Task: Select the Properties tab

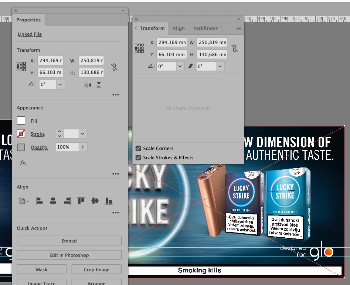Action: (28, 20)
